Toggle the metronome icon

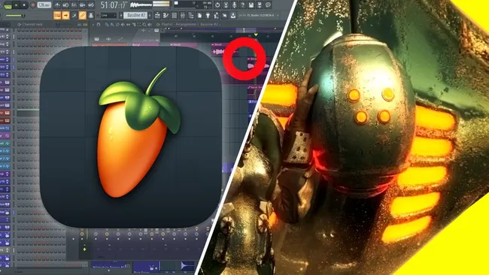[56, 5]
